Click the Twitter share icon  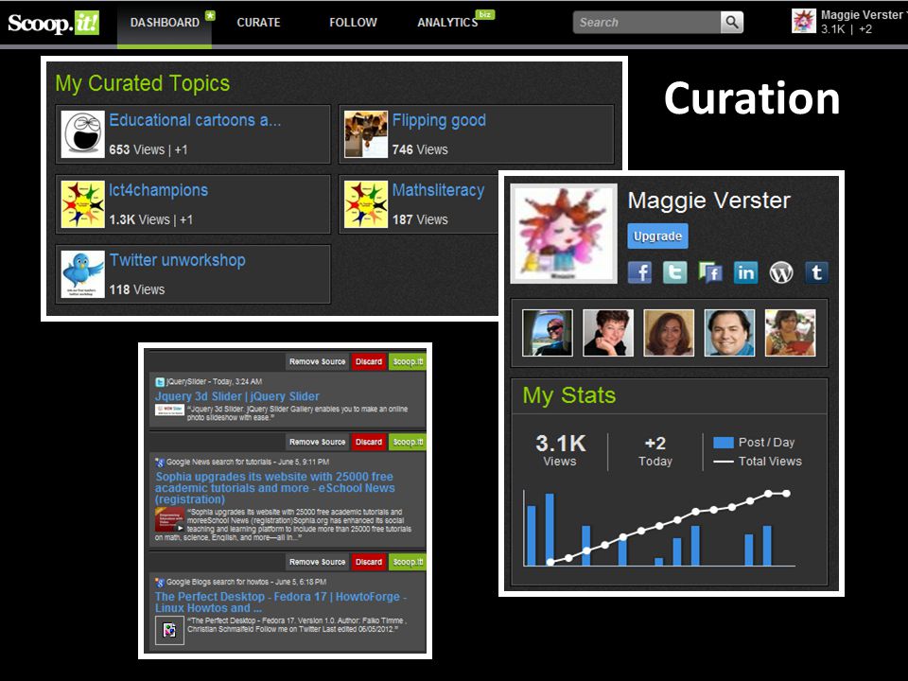point(675,272)
